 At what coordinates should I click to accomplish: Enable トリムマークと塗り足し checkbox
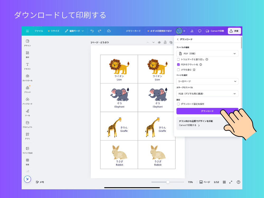click(x=178, y=59)
